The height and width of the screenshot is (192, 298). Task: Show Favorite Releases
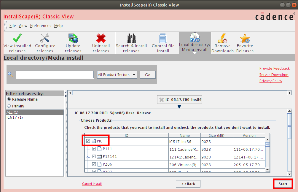(x=245, y=43)
